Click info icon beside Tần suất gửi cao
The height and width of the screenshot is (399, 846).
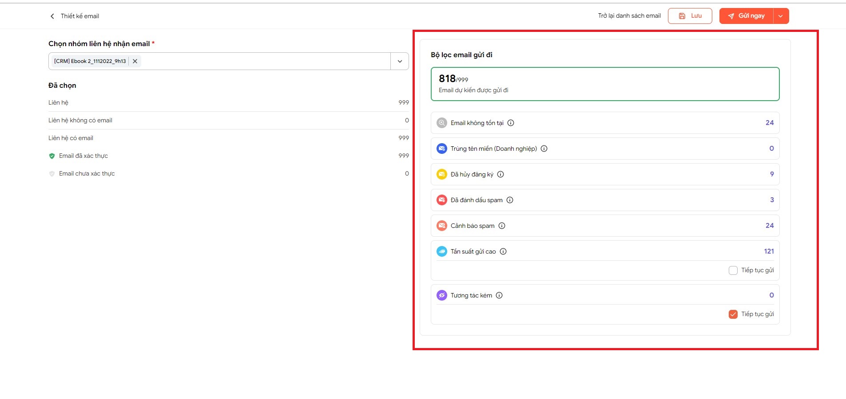(x=503, y=251)
